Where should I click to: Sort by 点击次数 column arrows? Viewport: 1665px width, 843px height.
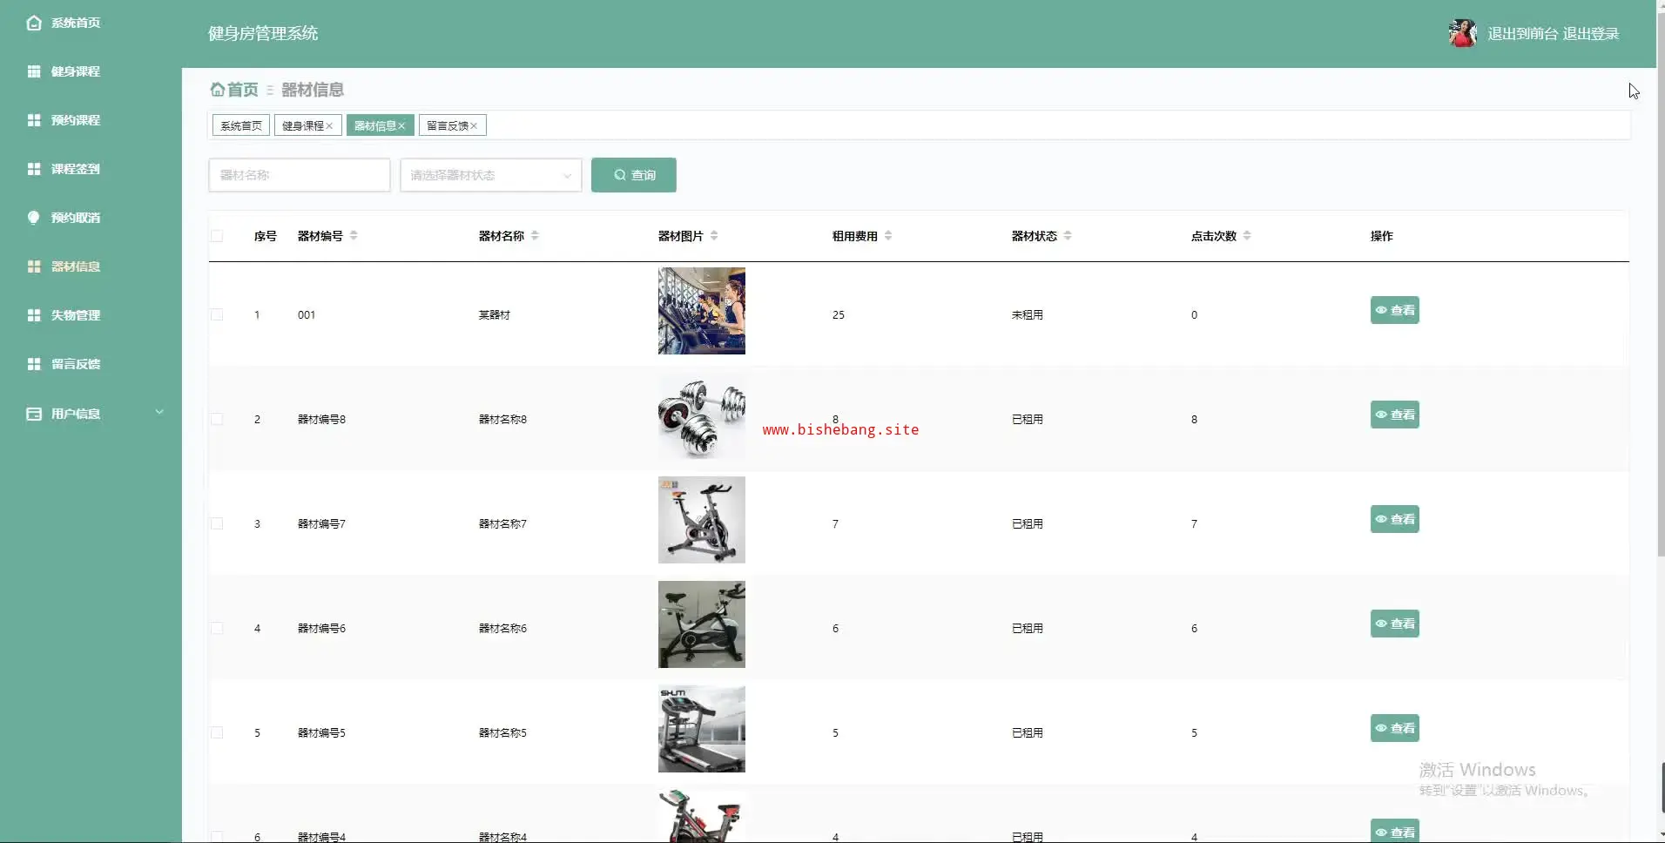1247,236
